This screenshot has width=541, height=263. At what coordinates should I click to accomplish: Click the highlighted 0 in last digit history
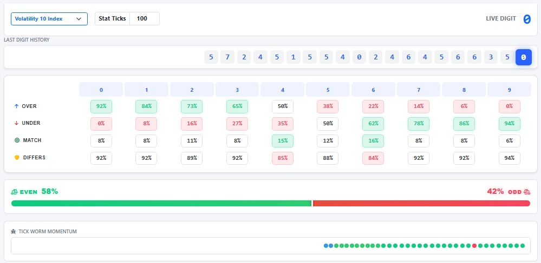point(523,57)
